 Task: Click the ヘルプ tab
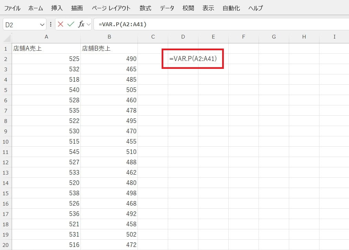click(255, 8)
